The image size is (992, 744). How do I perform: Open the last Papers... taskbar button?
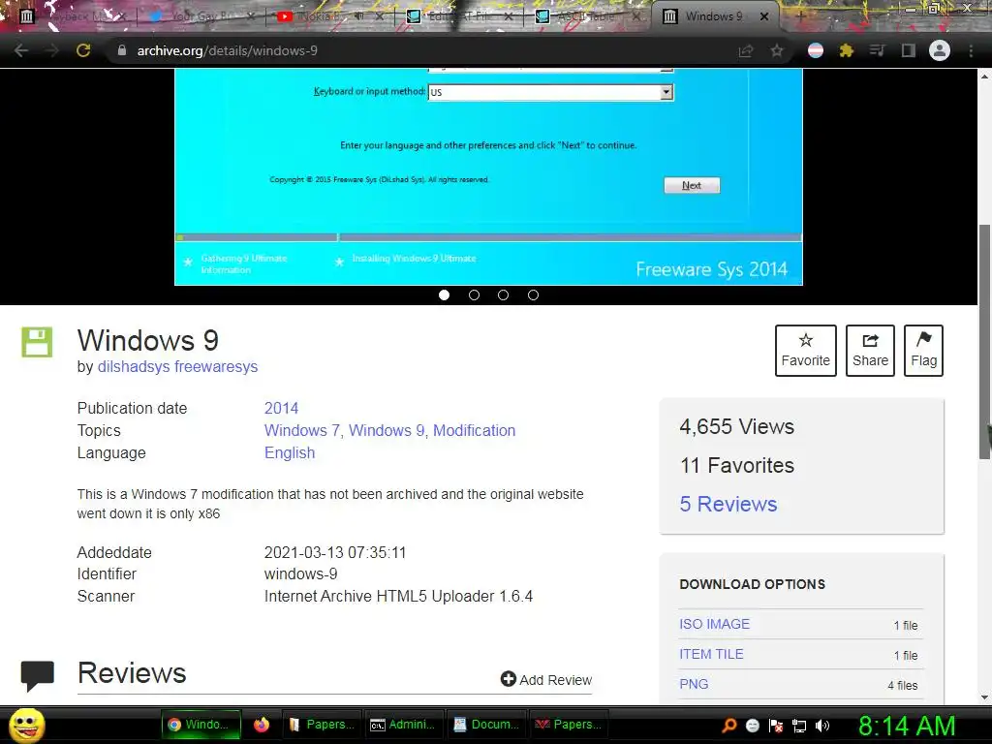(568, 725)
